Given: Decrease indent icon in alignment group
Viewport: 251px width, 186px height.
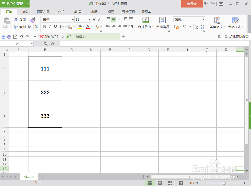Looking at the screenshot, I should click(126, 19).
